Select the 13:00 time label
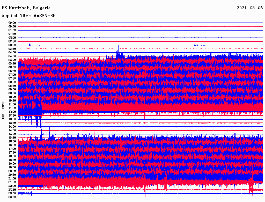Image resolution: width=265 pixels, height=202 pixels. pyautogui.click(x=12, y=119)
